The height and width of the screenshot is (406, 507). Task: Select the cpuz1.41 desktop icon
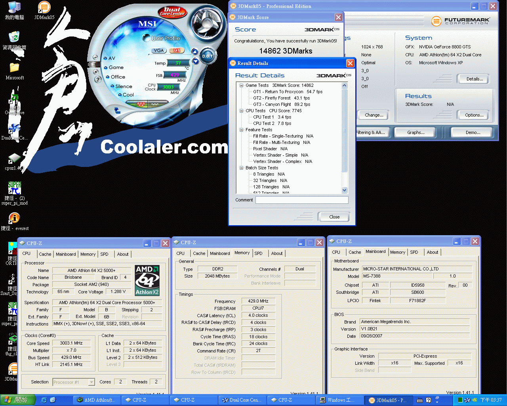(14, 162)
